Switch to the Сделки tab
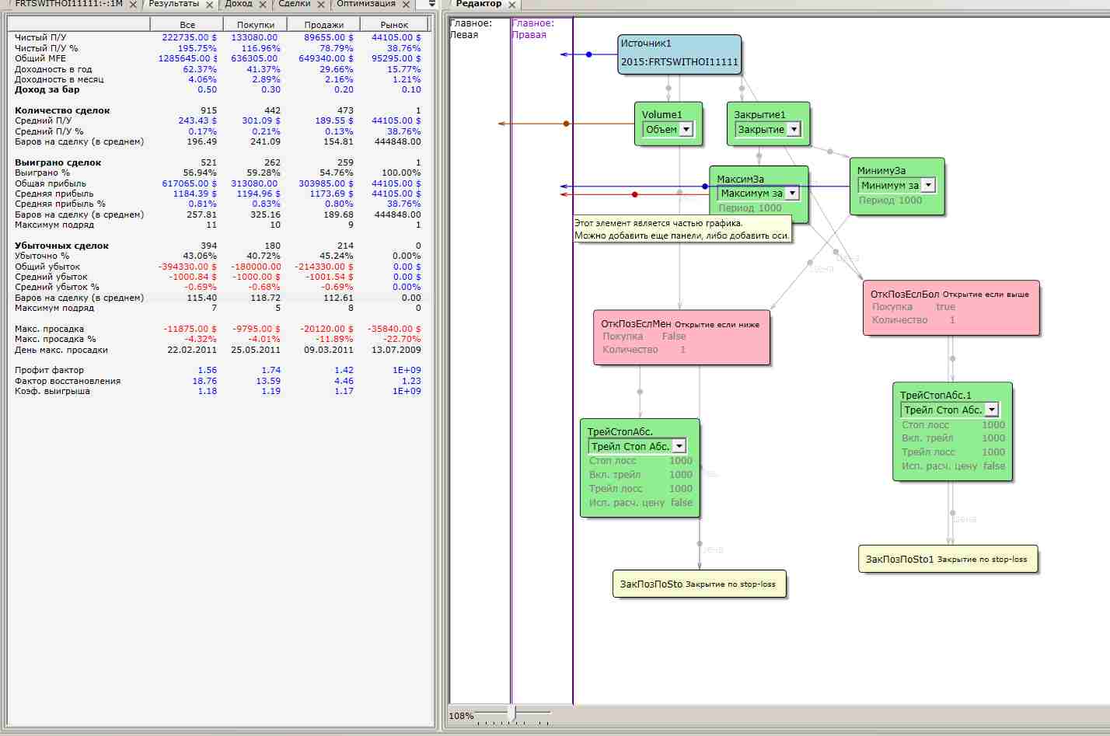 click(295, 4)
